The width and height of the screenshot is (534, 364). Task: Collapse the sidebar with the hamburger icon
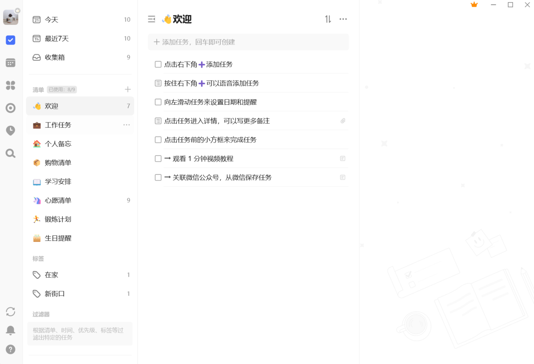tap(151, 19)
